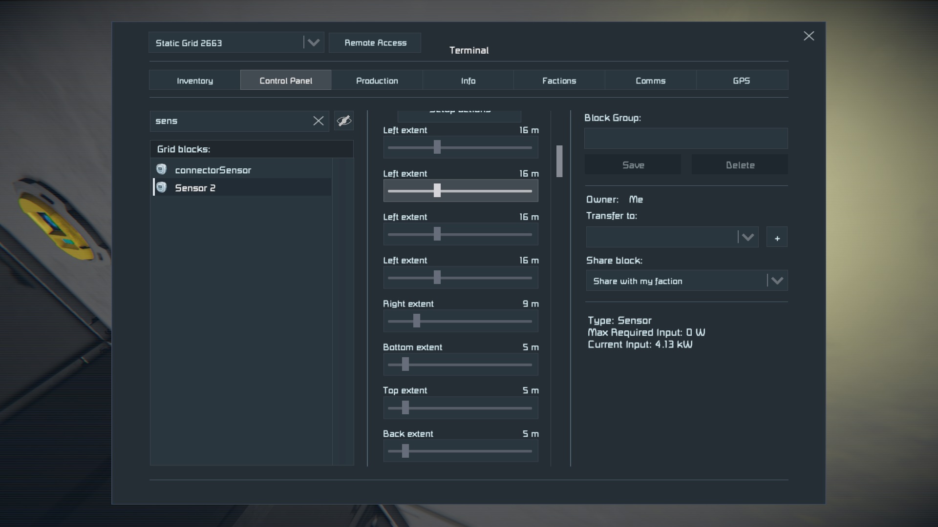
Task: Click the Block Group name field
Action: [x=685, y=139]
